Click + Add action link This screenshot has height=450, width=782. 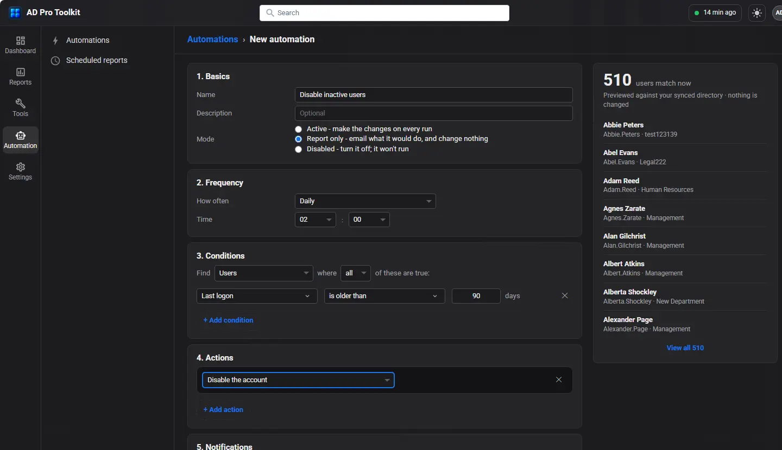click(223, 410)
